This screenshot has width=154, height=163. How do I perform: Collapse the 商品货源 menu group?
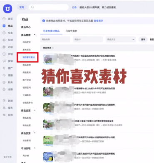pyautogui.click(x=35, y=133)
